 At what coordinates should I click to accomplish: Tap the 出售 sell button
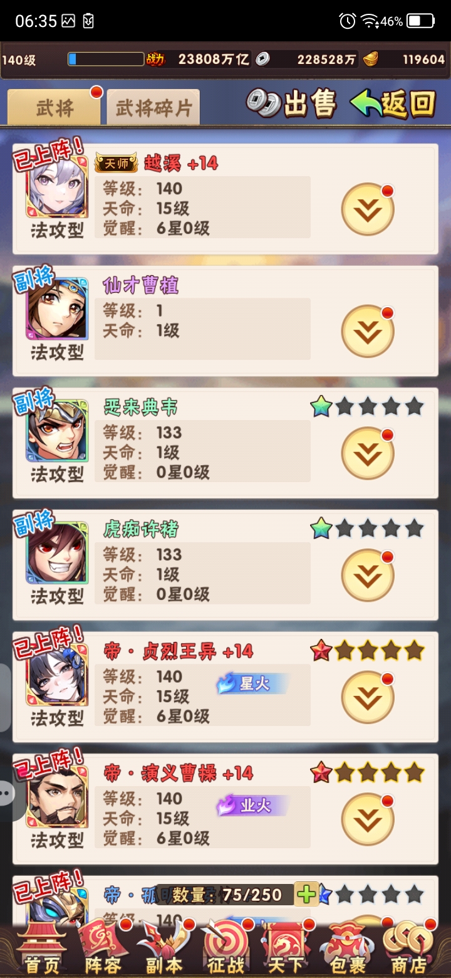pyautogui.click(x=292, y=104)
